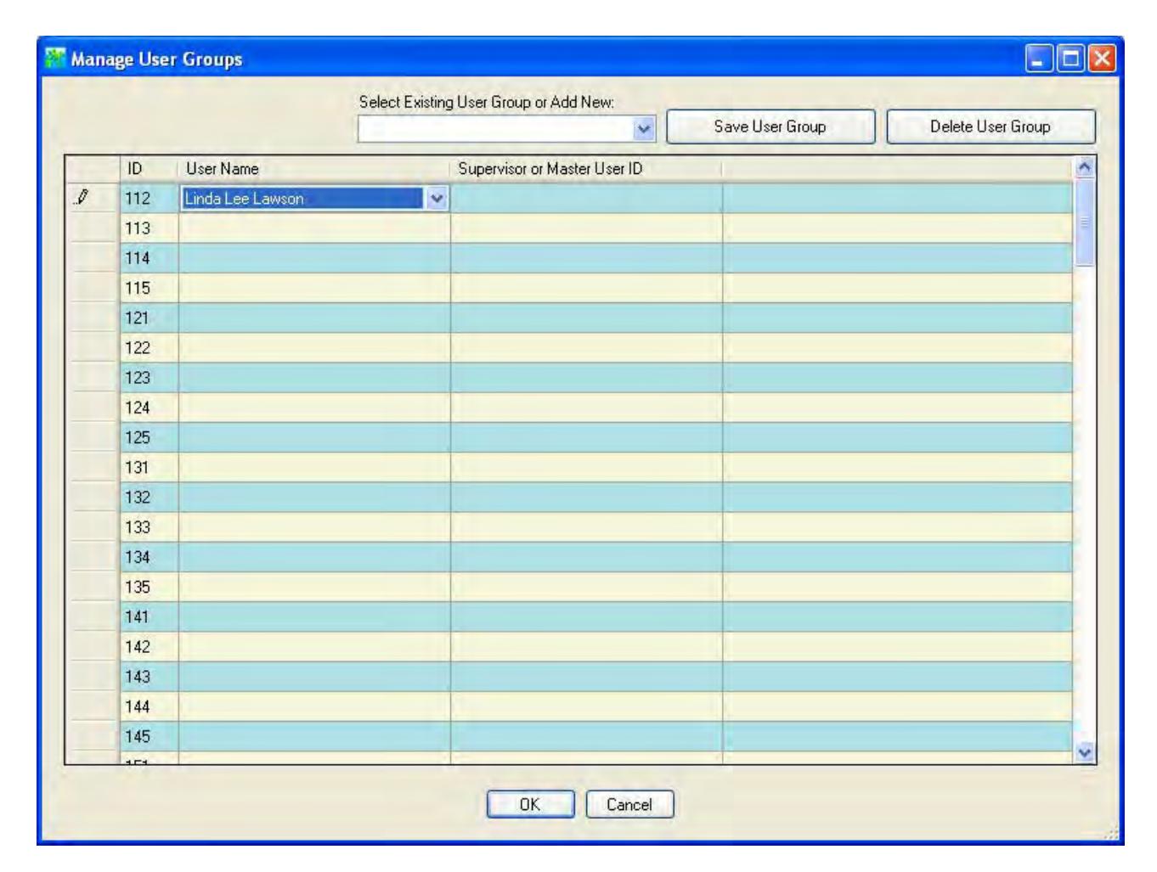This screenshot has height=872, width=1157.
Task: Open the Select Existing User Group dropdown
Action: (x=645, y=128)
